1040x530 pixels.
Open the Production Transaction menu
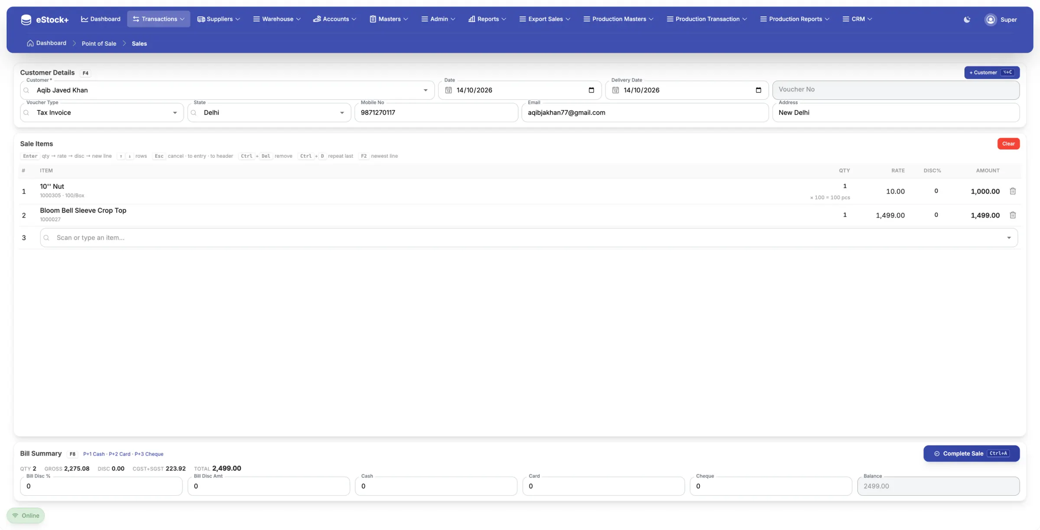[x=707, y=19]
